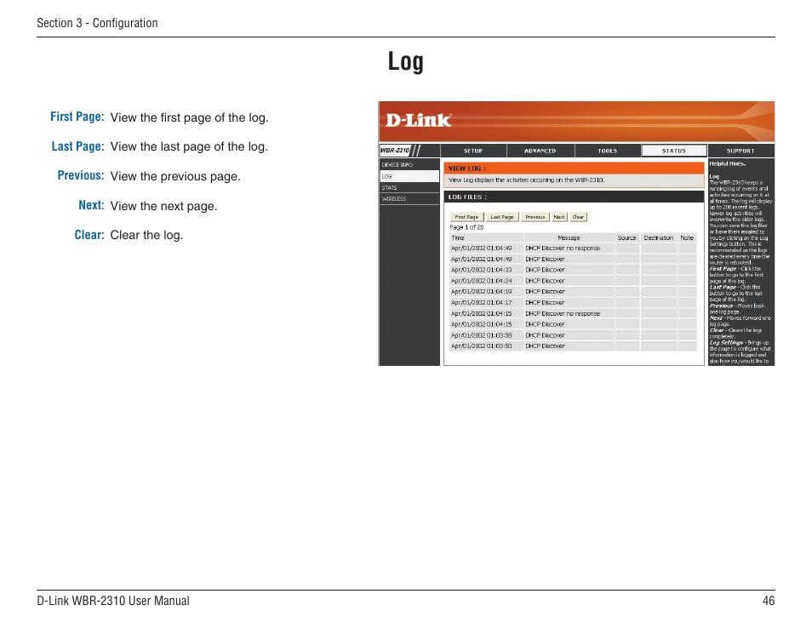Open WIRELESS in the sidebar
Image resolution: width=812 pixels, height=628 pixels.
409,199
